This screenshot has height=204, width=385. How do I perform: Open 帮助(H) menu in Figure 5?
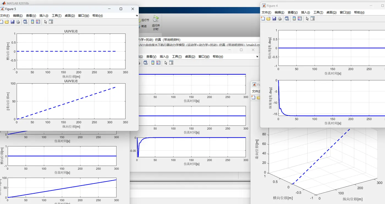(x=97, y=16)
